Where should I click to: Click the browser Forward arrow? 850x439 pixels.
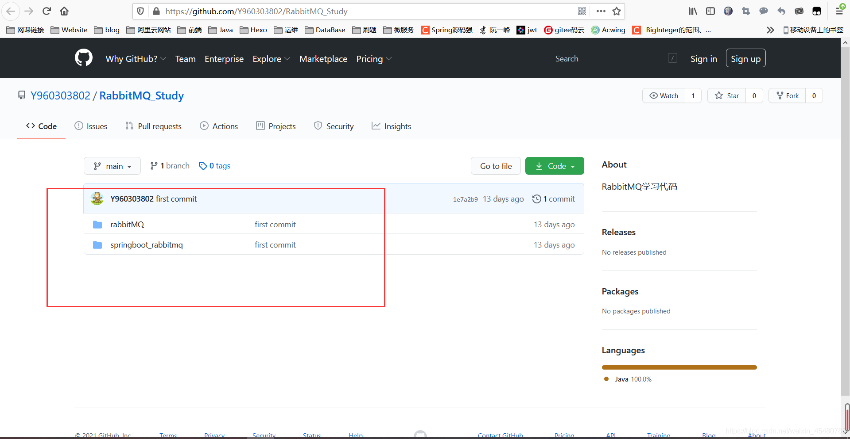pyautogui.click(x=29, y=11)
